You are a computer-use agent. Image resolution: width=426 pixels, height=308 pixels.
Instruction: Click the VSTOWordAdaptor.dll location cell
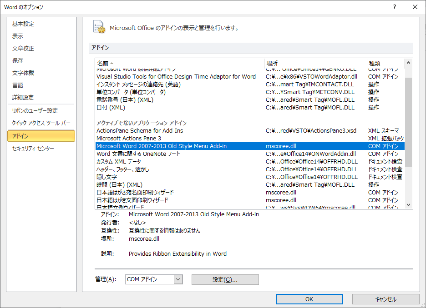point(311,77)
